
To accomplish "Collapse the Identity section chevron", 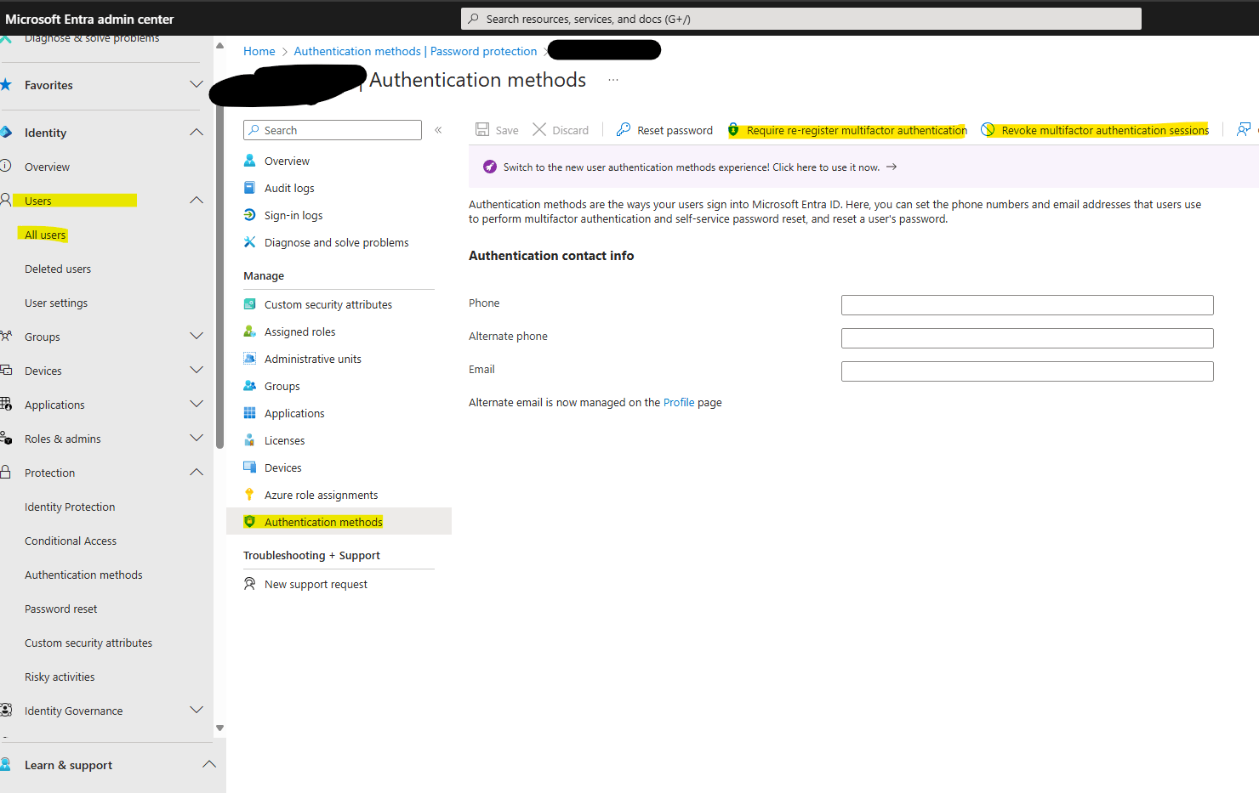I will click(197, 132).
